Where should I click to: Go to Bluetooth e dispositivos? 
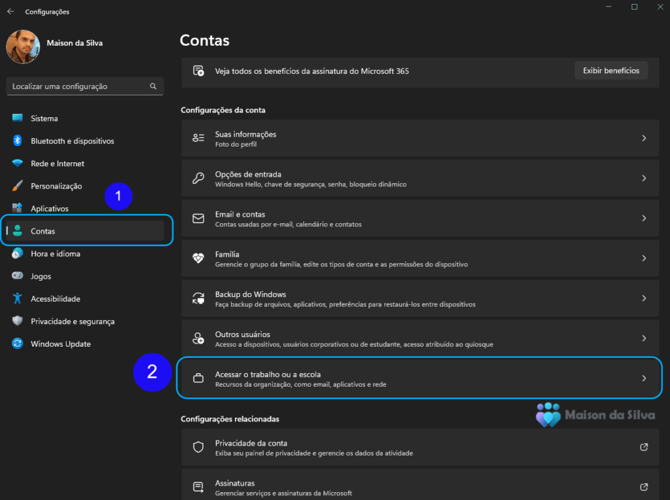click(72, 141)
